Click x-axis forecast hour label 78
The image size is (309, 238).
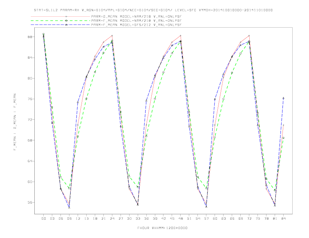coord(266,219)
